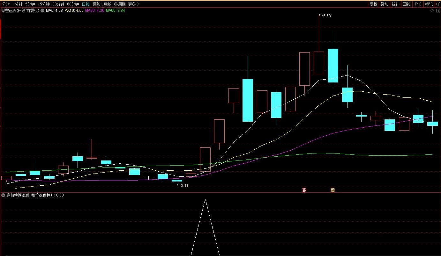
Task: Expand the 竞价快速涨停 indicator dropdown arrow
Action: (x=3, y=195)
